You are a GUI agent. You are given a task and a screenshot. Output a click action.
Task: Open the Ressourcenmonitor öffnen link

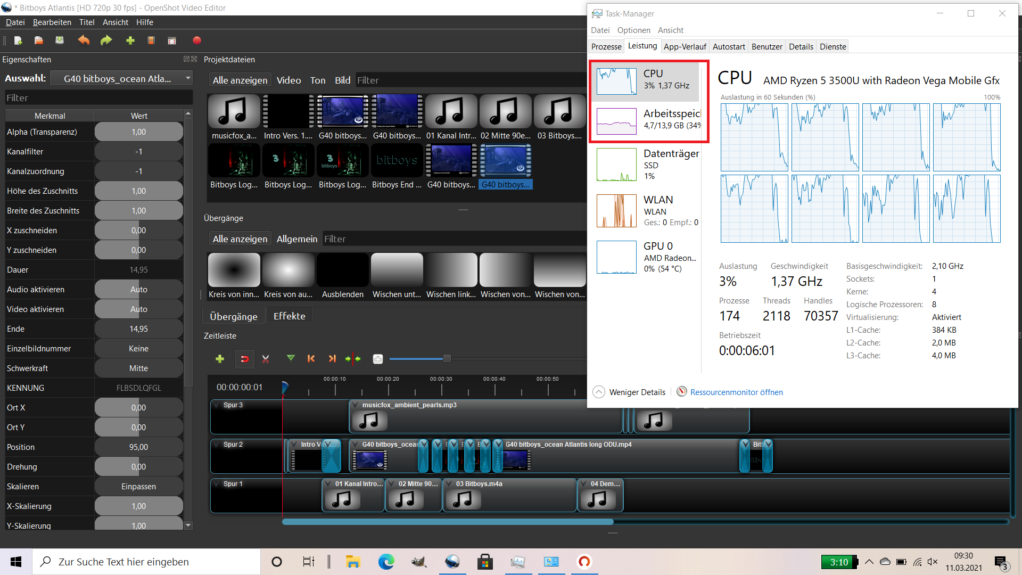[736, 392]
